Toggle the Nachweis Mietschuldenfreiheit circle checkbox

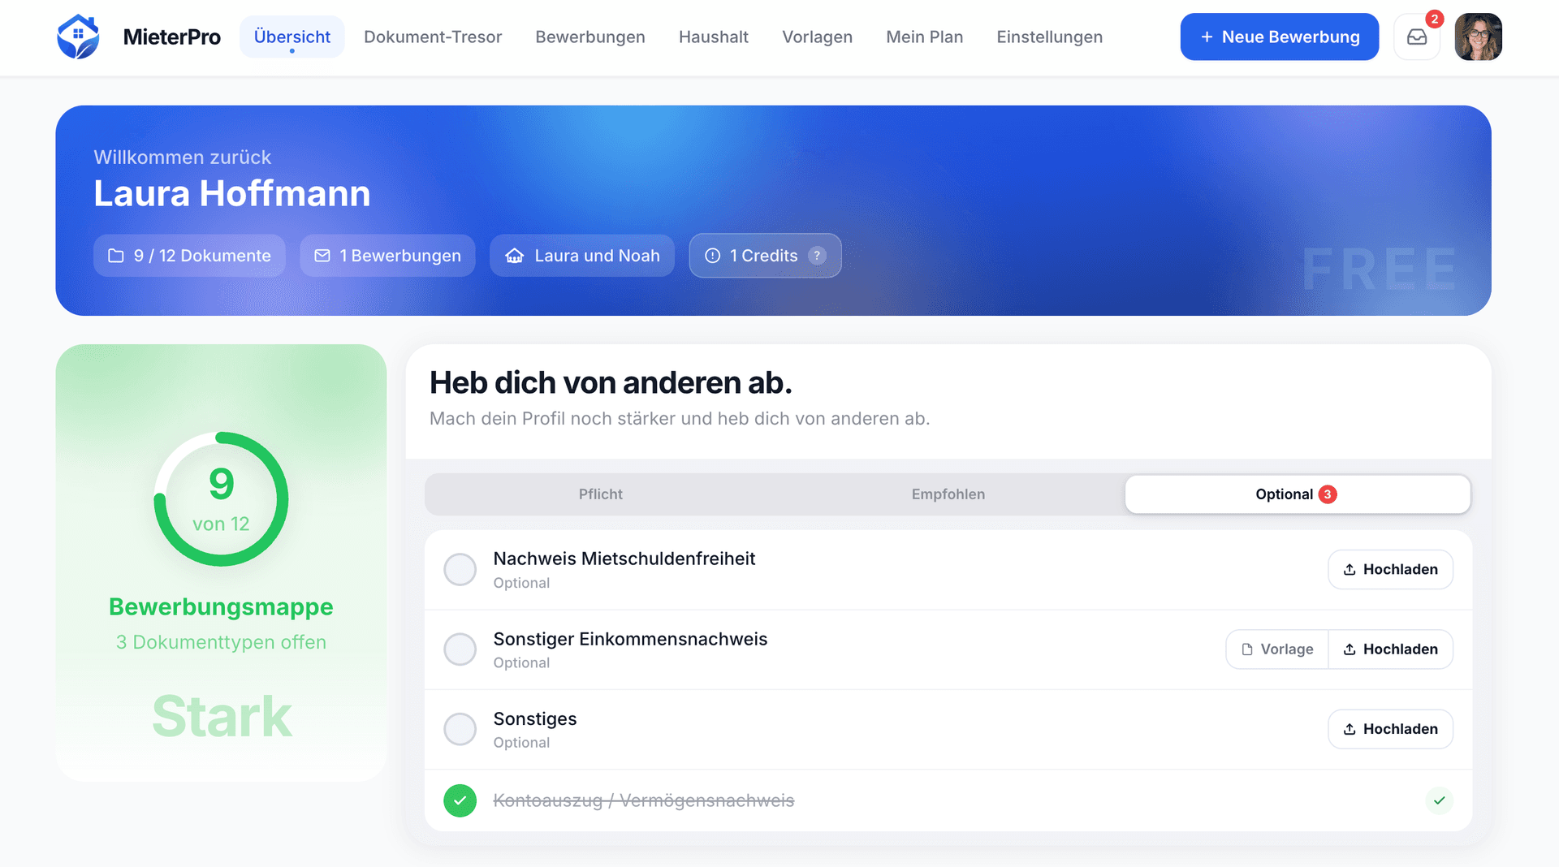pos(460,570)
